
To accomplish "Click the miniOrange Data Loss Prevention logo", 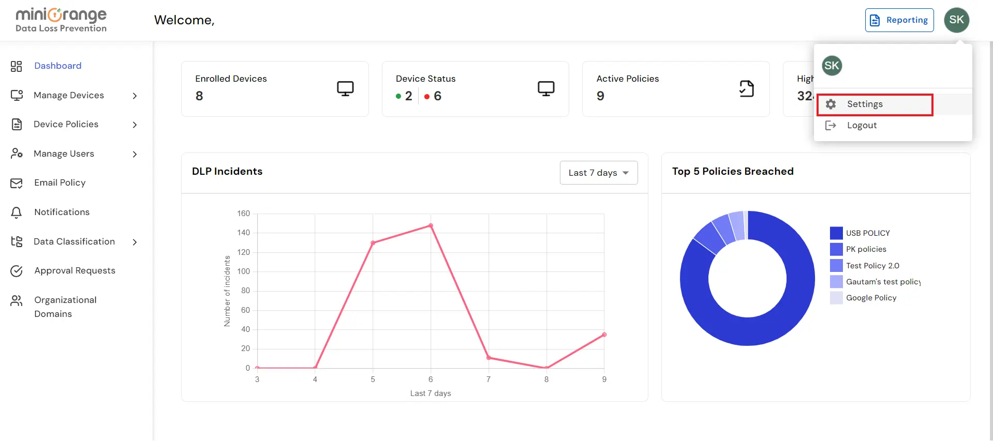I will pyautogui.click(x=61, y=21).
